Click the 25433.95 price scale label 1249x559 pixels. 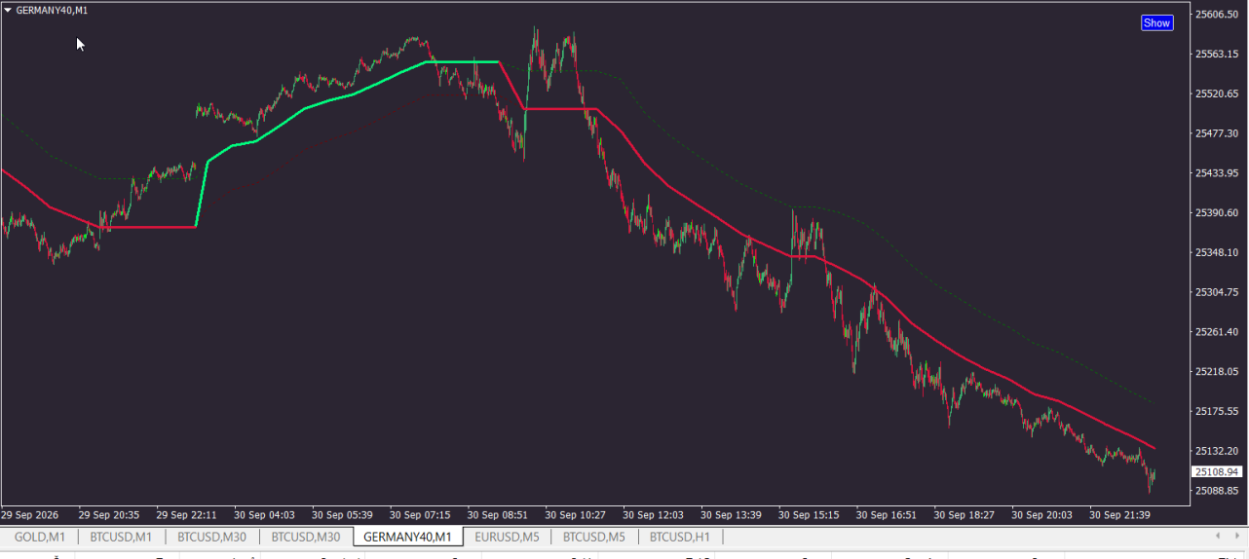pos(1216,173)
